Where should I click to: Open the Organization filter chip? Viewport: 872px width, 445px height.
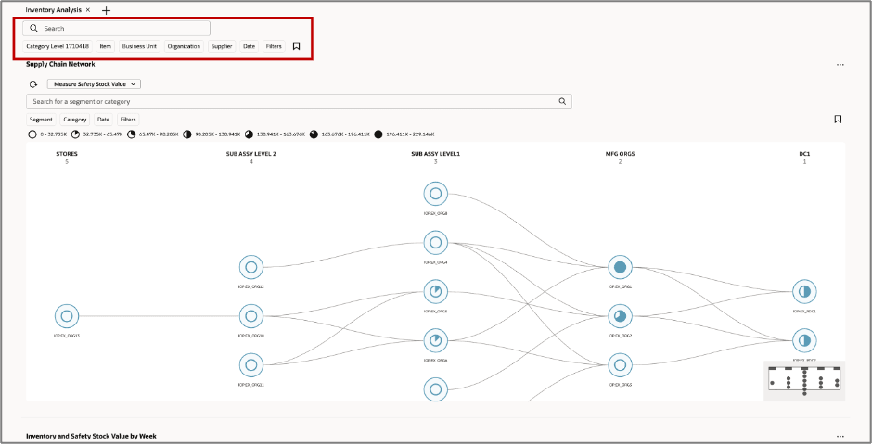click(x=184, y=46)
